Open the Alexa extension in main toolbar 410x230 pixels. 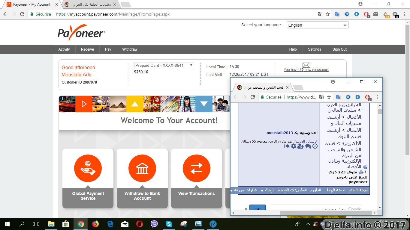pos(347,14)
